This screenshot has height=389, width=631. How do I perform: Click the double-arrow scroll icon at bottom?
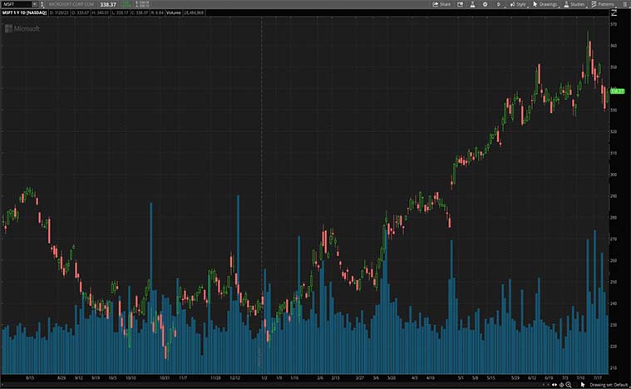(x=555, y=385)
